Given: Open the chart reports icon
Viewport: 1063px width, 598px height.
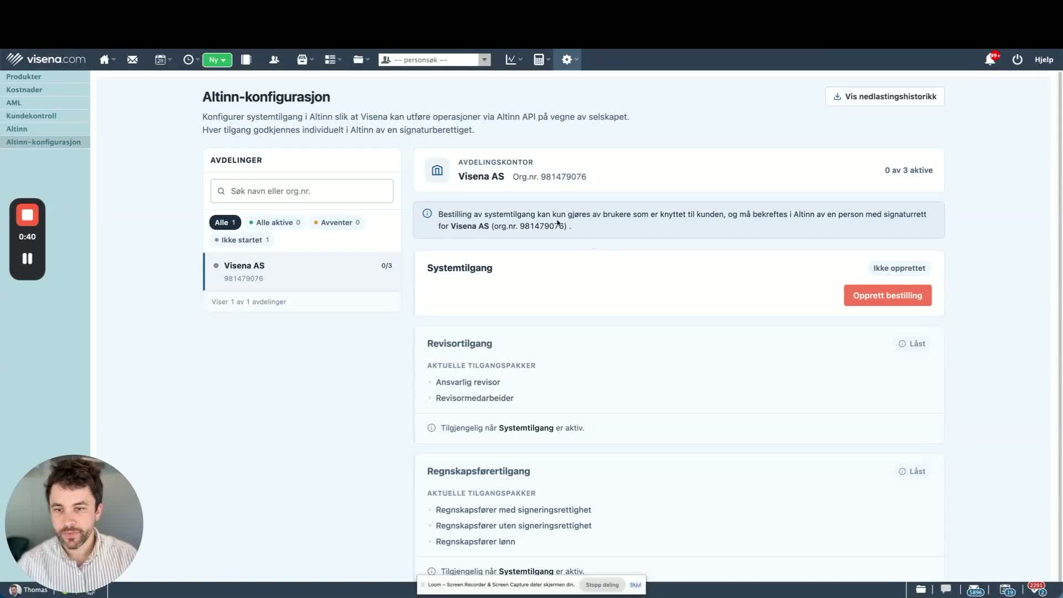Looking at the screenshot, I should [x=511, y=60].
